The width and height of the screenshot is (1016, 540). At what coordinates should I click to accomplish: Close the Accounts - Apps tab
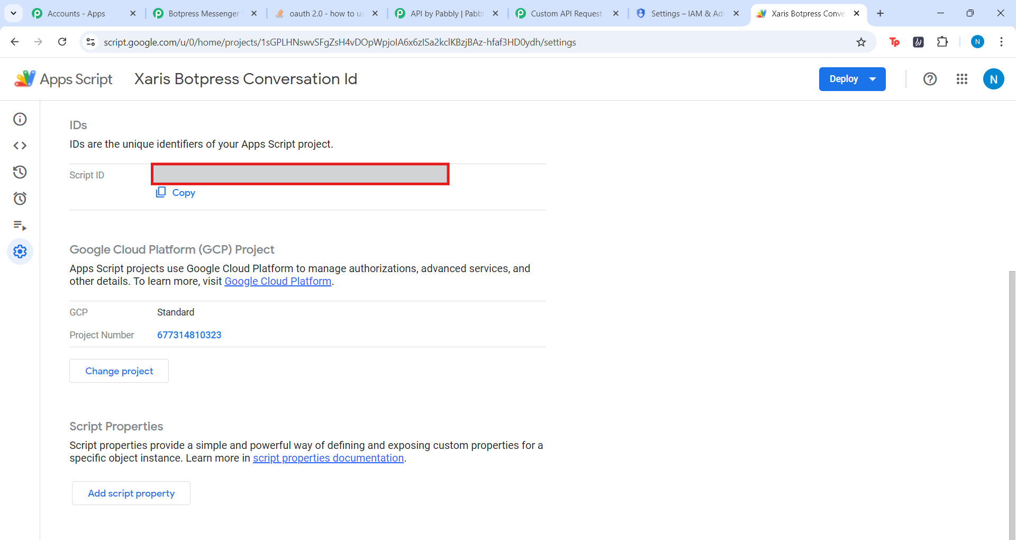[133, 13]
